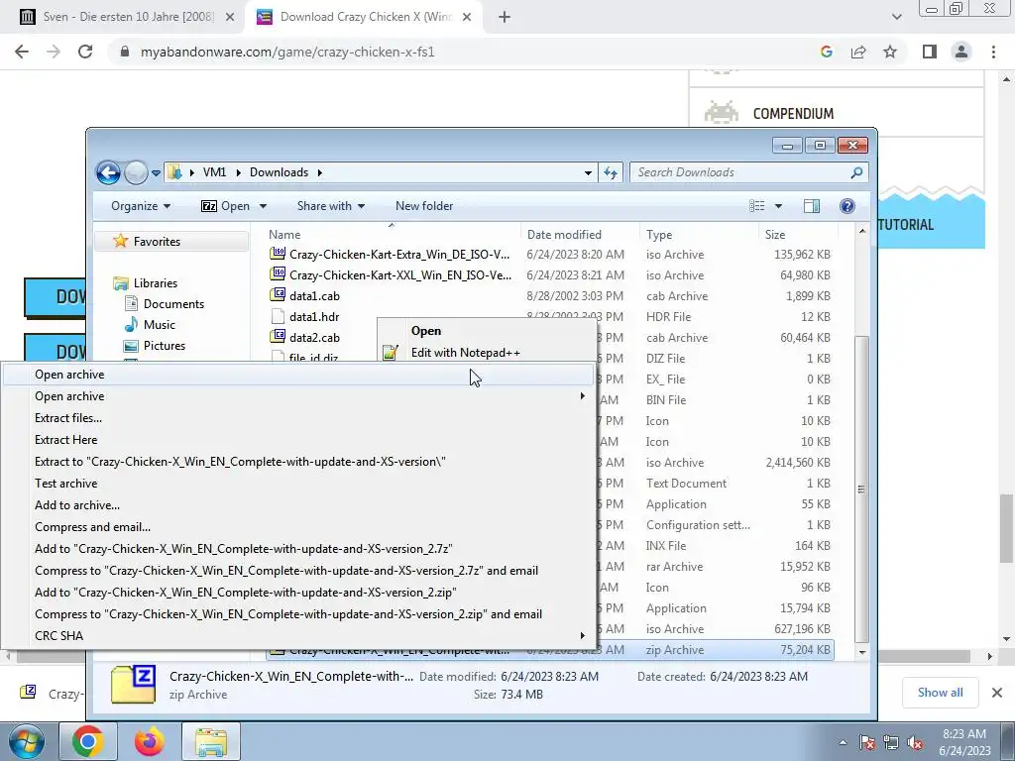Bookmark this page with star icon
The width and height of the screenshot is (1015, 761).
click(x=890, y=52)
